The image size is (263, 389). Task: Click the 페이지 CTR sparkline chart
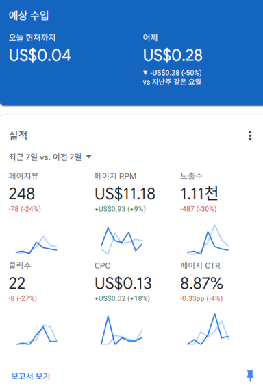tap(208, 329)
